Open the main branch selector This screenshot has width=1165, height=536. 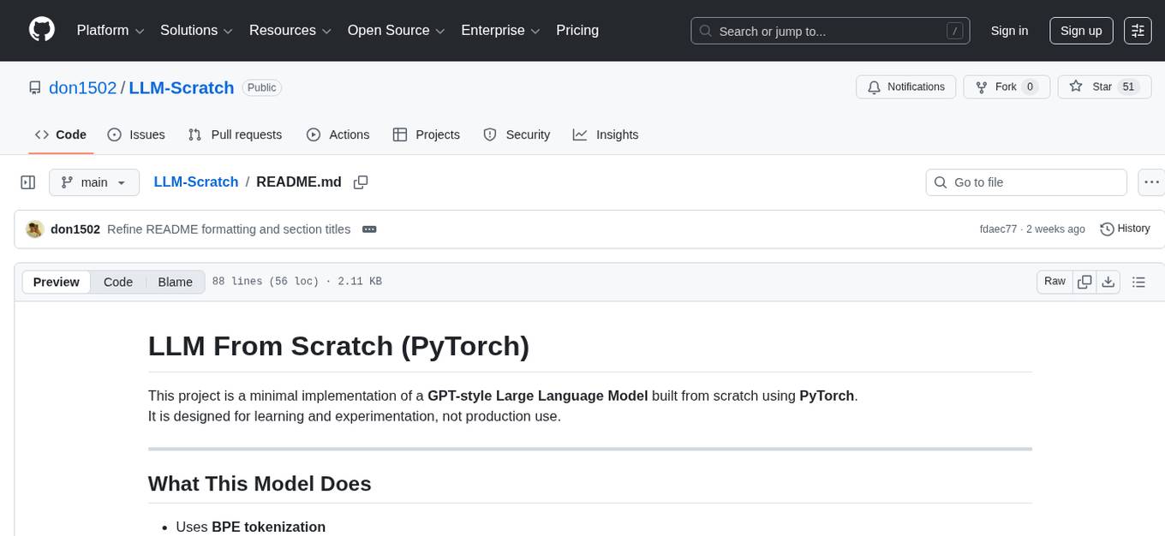point(94,182)
